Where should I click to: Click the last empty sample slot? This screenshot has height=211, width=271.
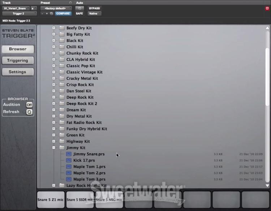[255, 199]
